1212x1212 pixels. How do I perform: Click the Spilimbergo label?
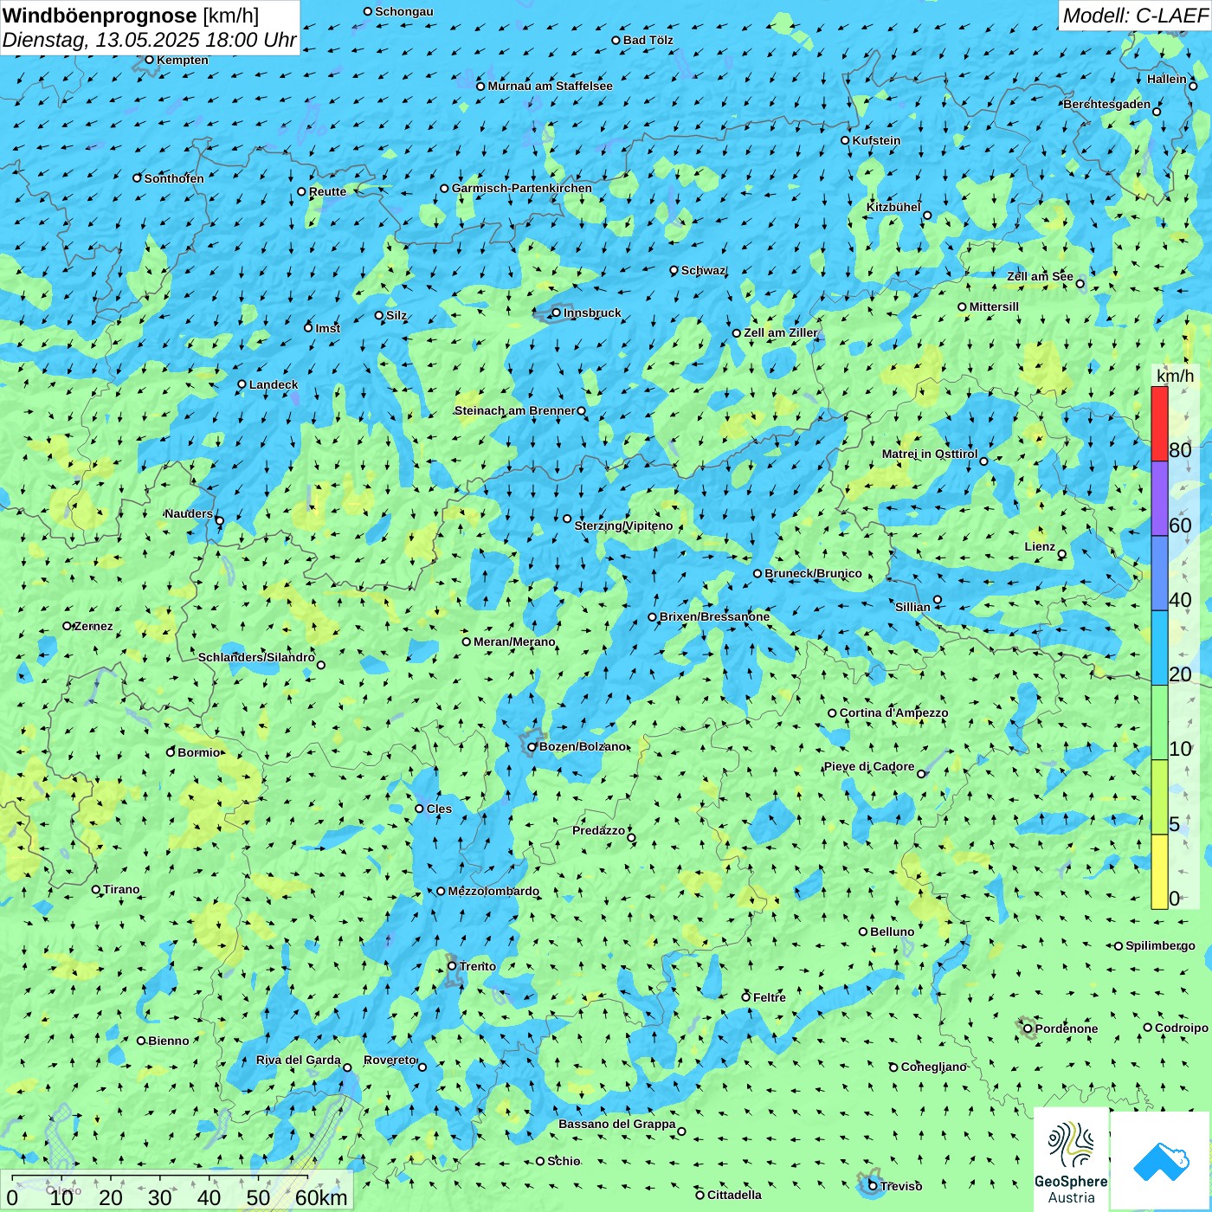1160,945
